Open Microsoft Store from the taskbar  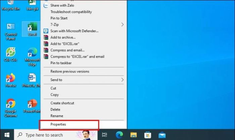(148, 135)
